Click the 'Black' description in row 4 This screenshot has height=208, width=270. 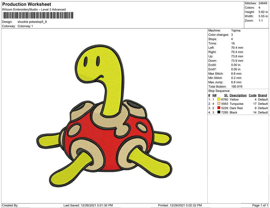coord(233,112)
